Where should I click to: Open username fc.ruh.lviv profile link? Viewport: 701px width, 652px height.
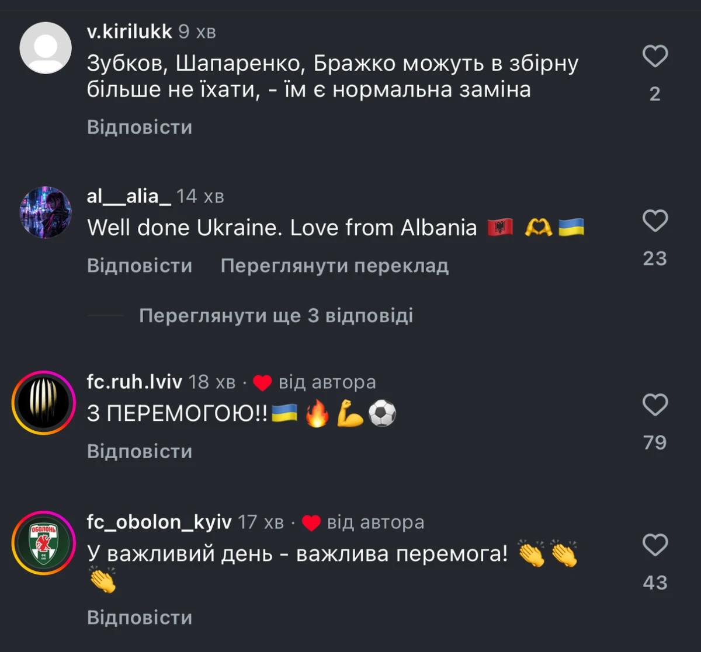pyautogui.click(x=134, y=382)
